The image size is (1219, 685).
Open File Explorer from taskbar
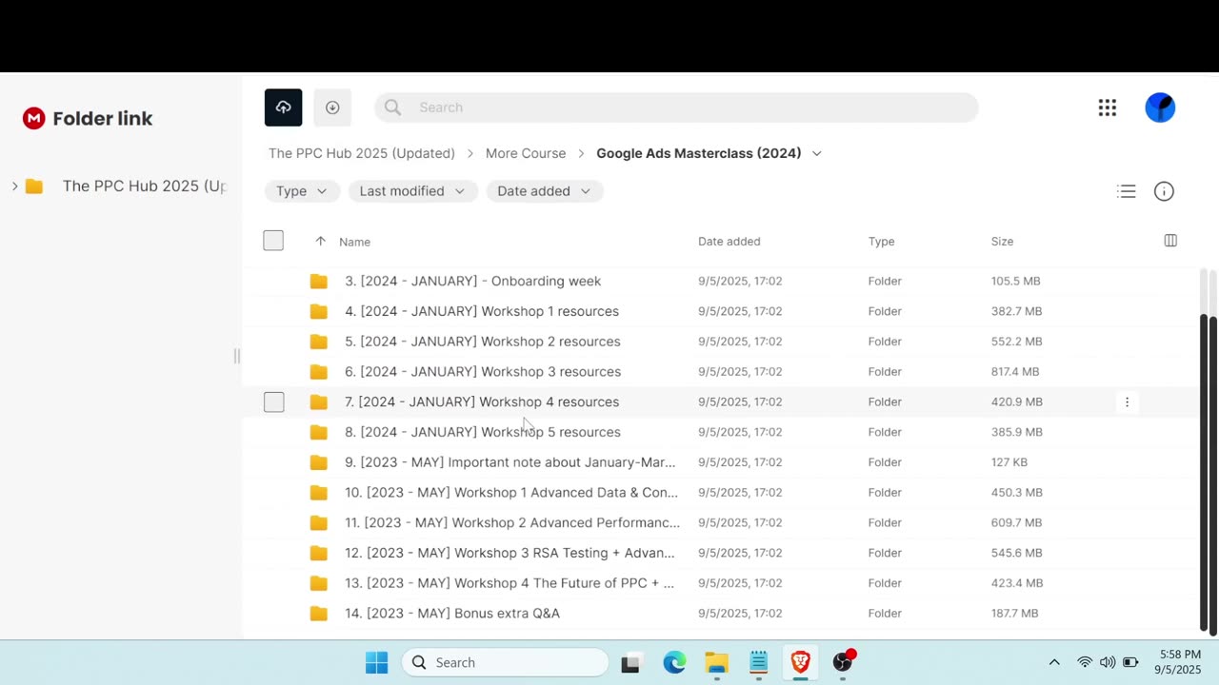[716, 662]
